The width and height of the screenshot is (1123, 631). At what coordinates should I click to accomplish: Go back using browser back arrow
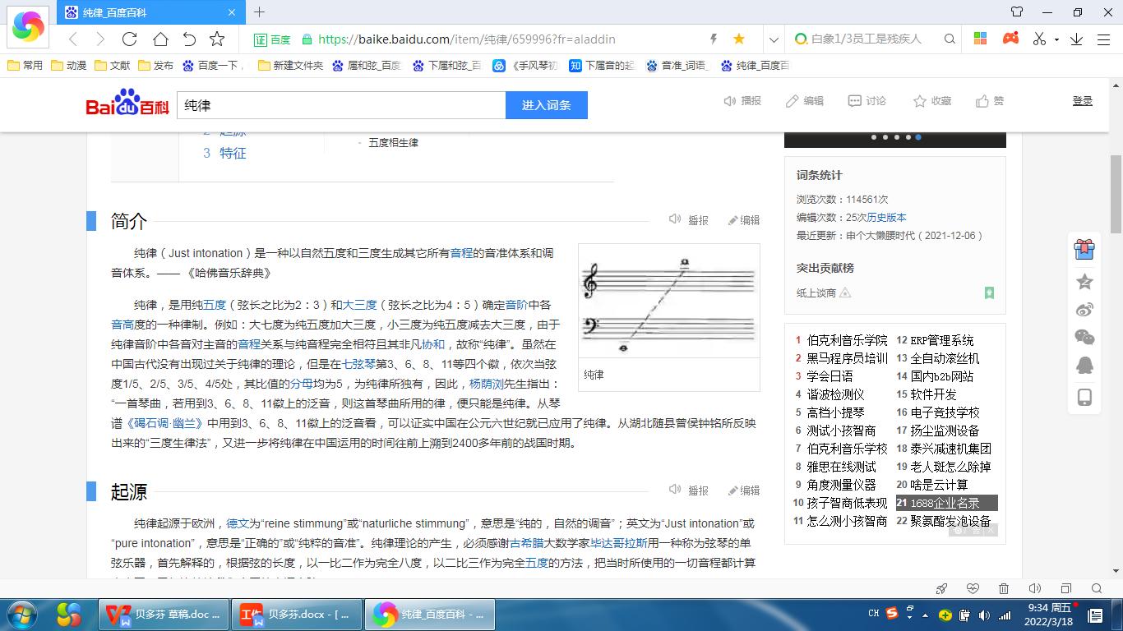tap(73, 39)
